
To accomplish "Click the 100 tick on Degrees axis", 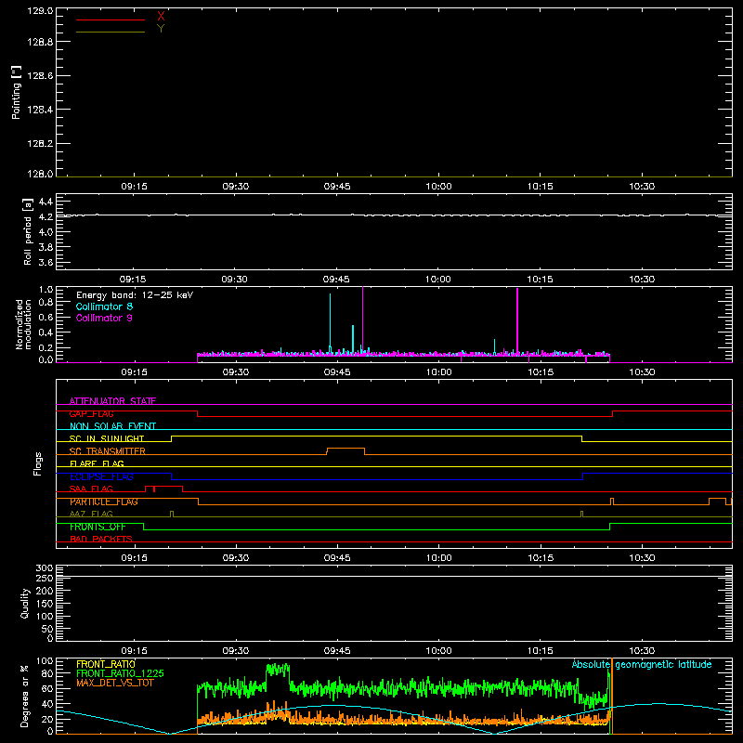I will (44, 661).
